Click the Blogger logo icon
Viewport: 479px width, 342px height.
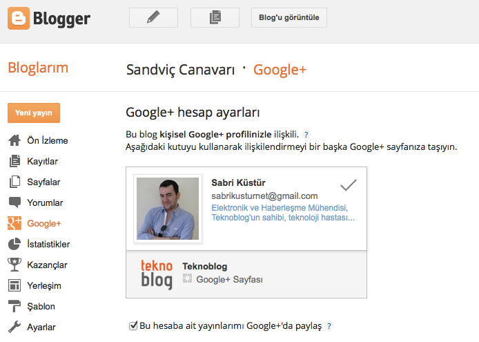click(18, 18)
